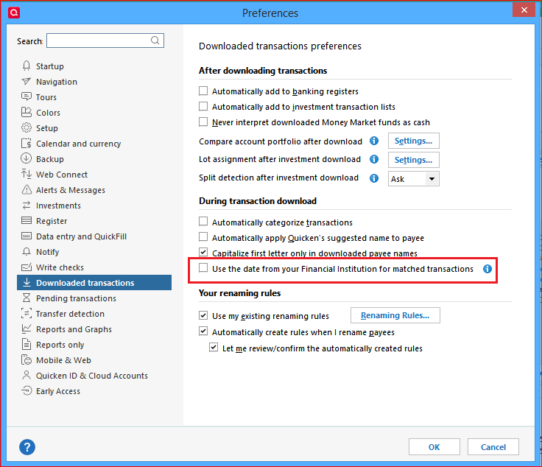Viewport: 542px width, 467px height.
Task: Check Use the date from your Financial Institution
Action: click(203, 268)
